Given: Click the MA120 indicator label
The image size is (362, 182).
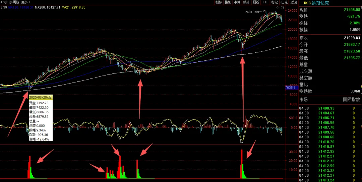Looking at the screenshot, I should point(21,7).
